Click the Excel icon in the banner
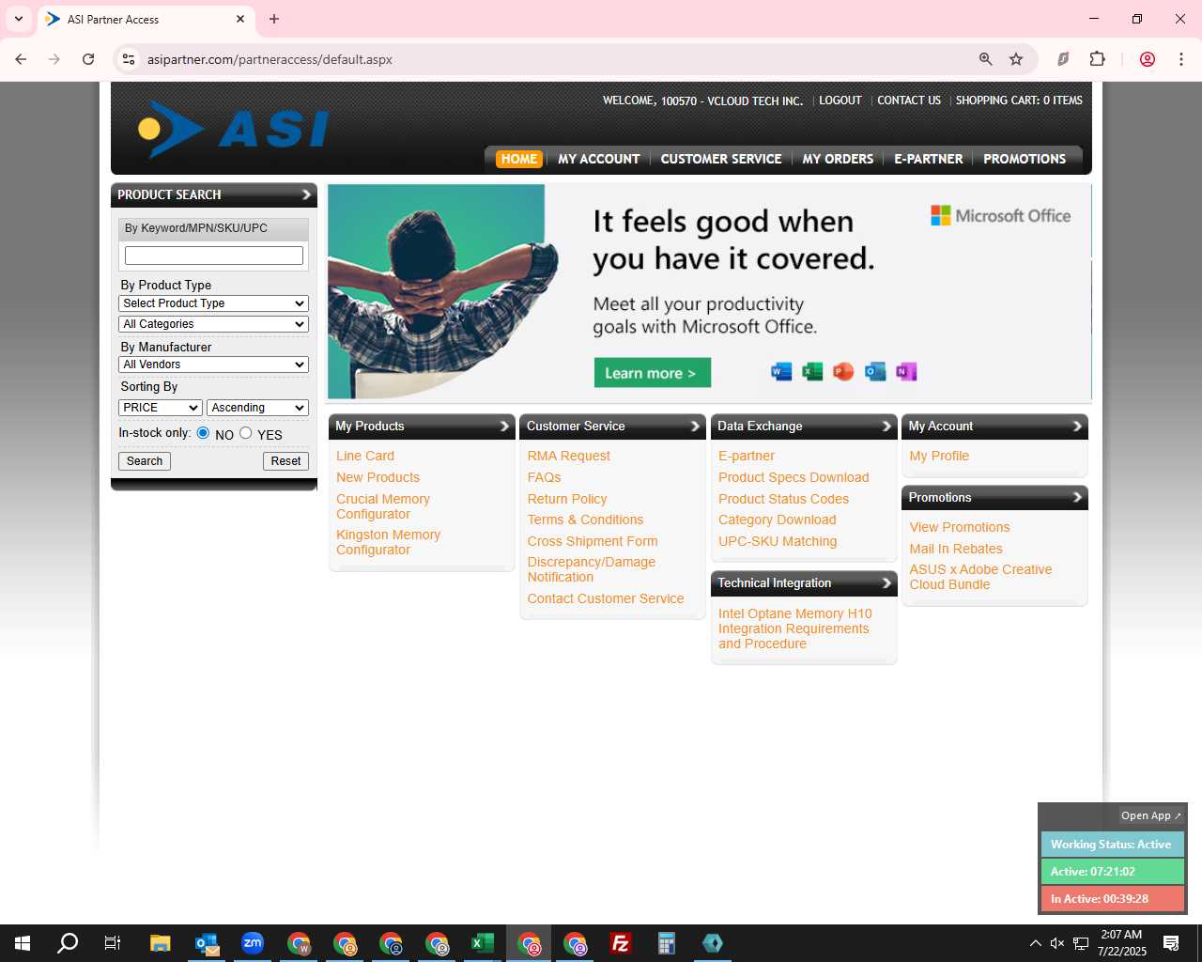 [812, 371]
